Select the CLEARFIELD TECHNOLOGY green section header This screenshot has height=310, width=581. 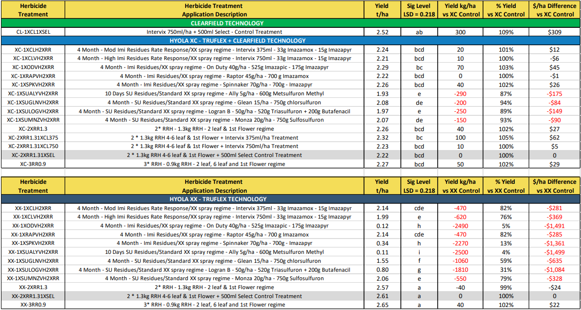tap(291, 23)
